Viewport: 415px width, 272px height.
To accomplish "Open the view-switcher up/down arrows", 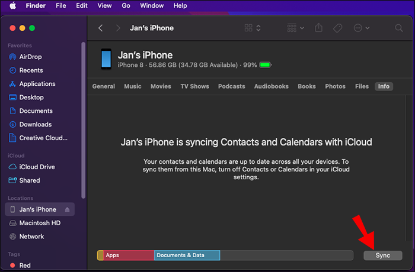I will pos(258,28).
